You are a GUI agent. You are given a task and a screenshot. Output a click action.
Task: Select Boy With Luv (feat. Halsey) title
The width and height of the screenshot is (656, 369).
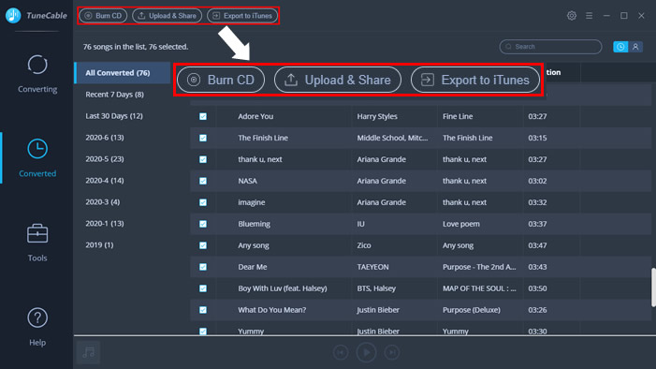click(x=283, y=288)
